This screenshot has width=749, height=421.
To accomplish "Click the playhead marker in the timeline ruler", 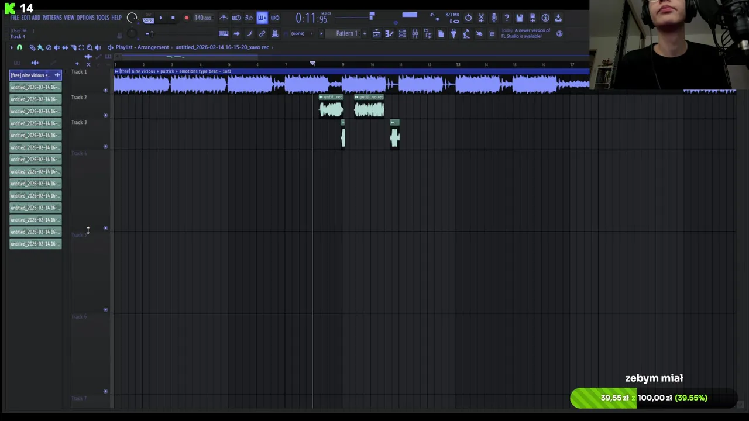I will coord(312,64).
